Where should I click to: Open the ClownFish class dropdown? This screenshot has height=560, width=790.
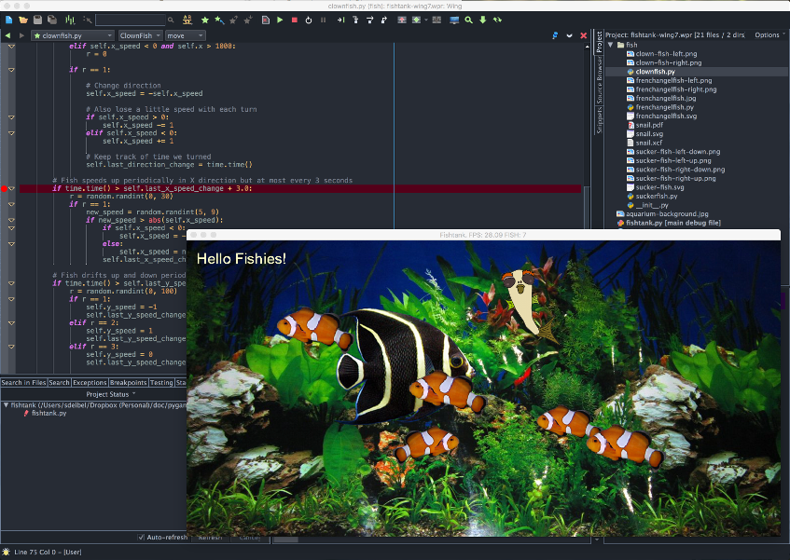coord(140,35)
